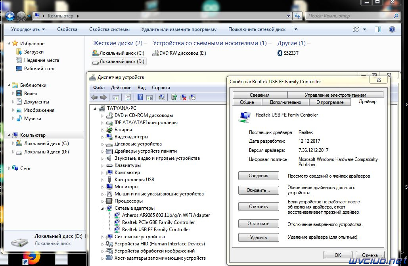Collapse Сетевые адаптеры node
Viewport: 408px width, 266px height.
click(x=102, y=208)
